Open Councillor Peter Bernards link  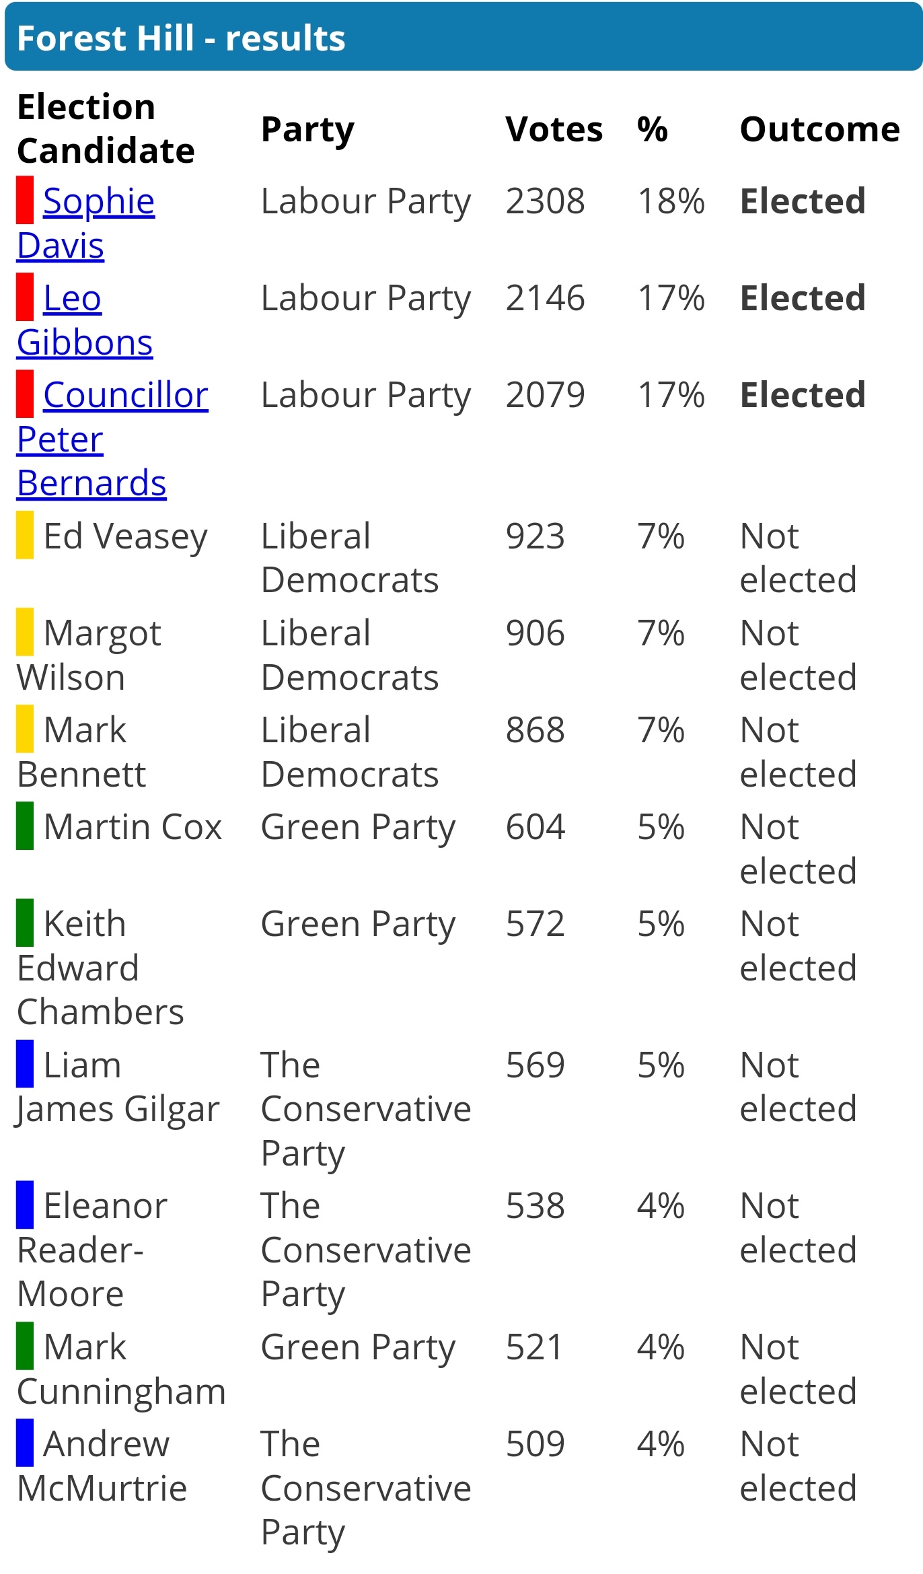coord(125,396)
